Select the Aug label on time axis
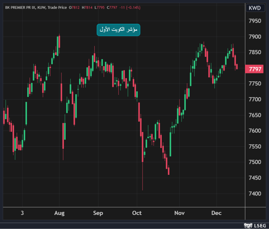Viewport: 269px width, 229px height. (x=59, y=213)
